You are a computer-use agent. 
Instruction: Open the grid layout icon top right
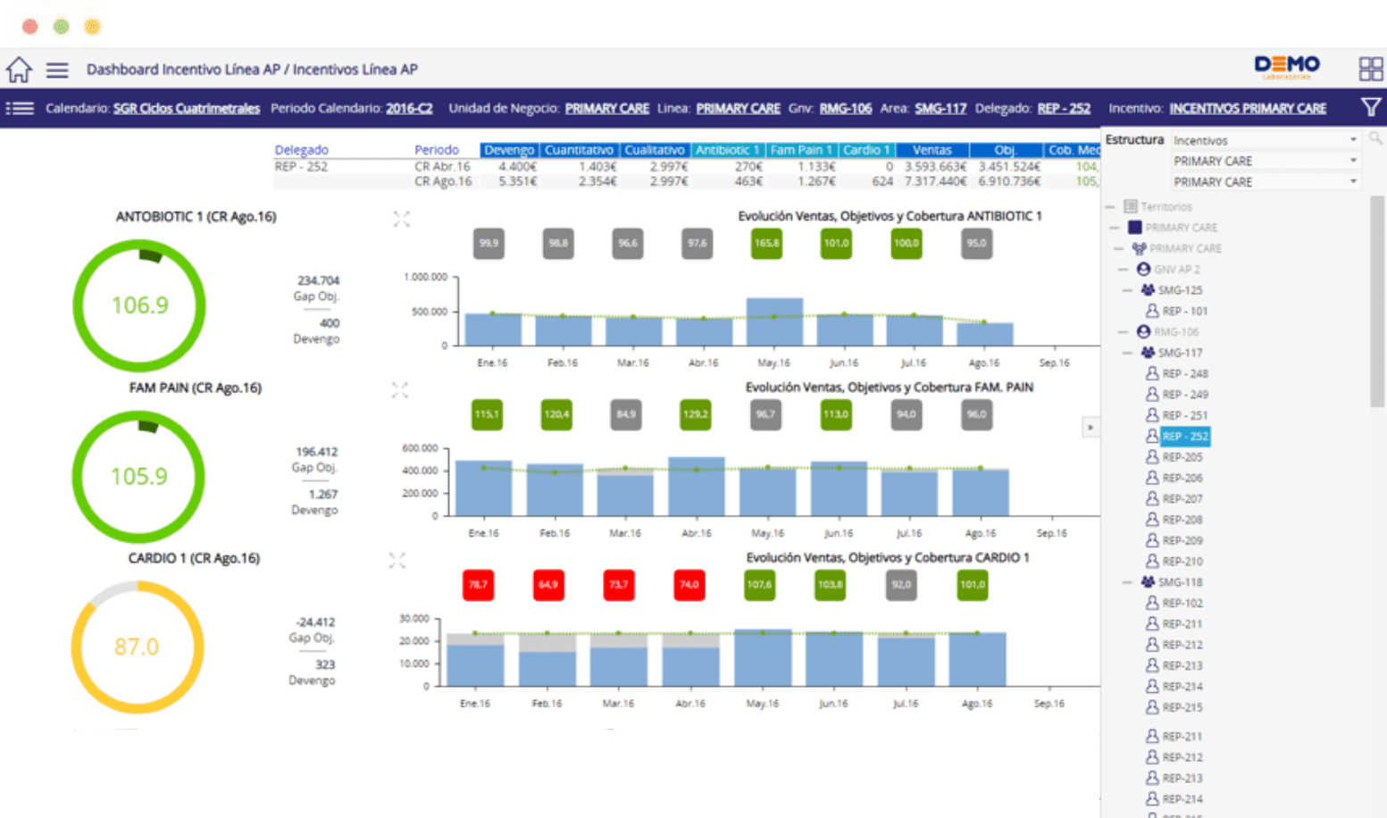tap(1370, 69)
